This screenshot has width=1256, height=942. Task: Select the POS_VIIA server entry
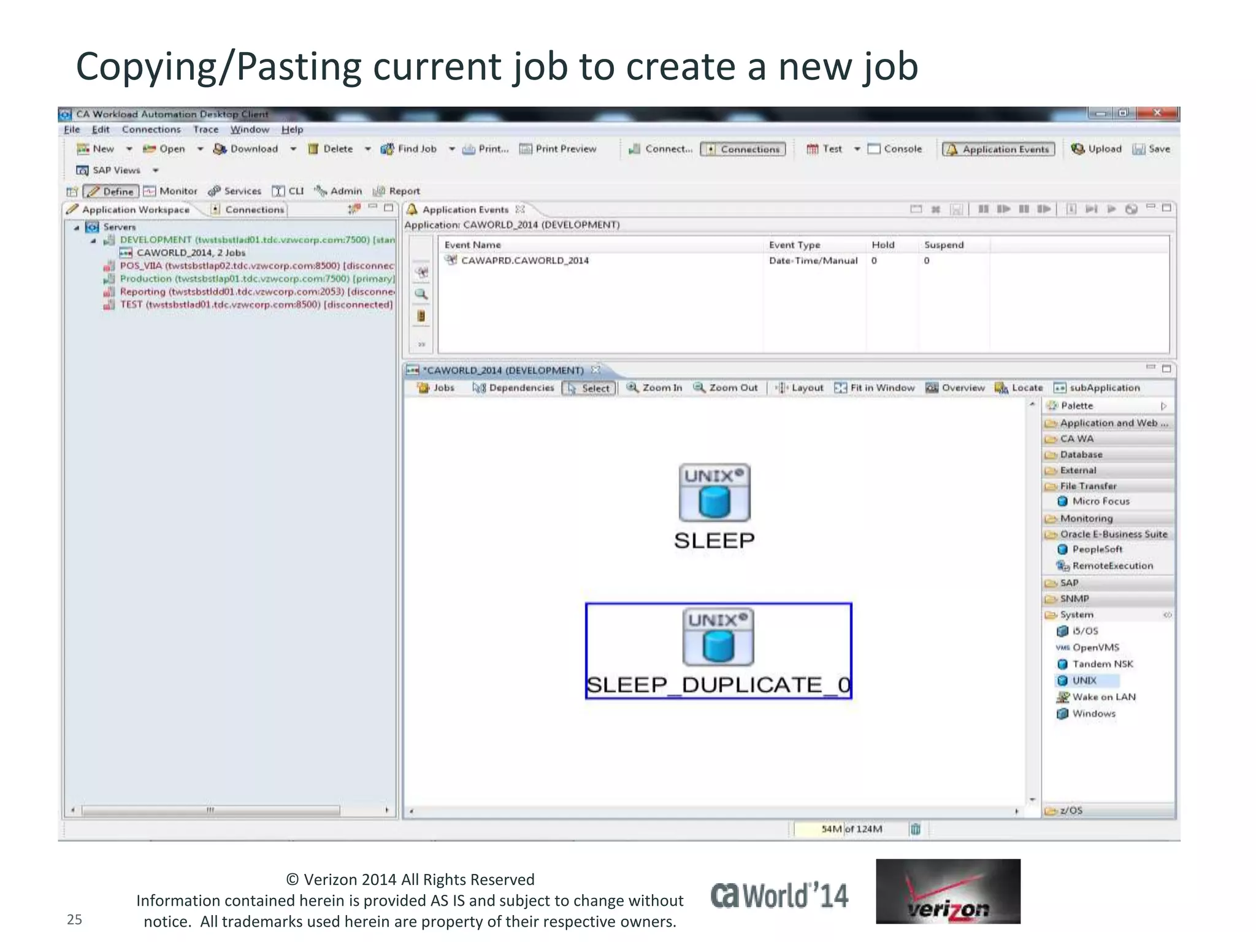248,266
